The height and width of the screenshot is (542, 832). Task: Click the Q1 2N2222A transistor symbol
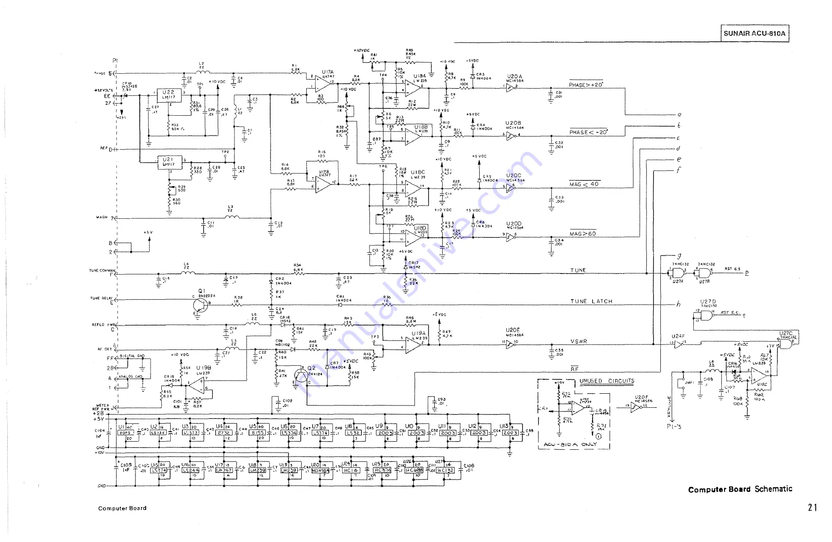pos(201,305)
